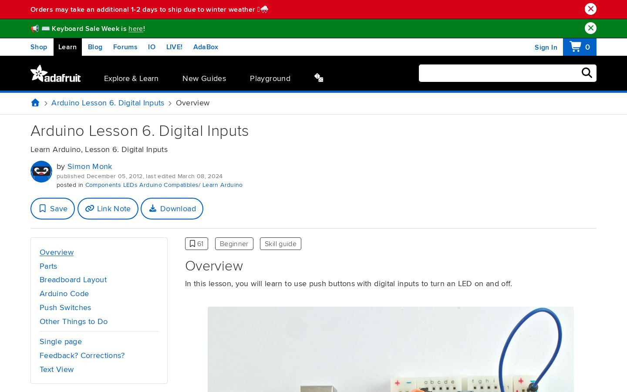Viewport: 627px width, 392px height.
Task: Open the LEDs category link
Action: (130, 185)
